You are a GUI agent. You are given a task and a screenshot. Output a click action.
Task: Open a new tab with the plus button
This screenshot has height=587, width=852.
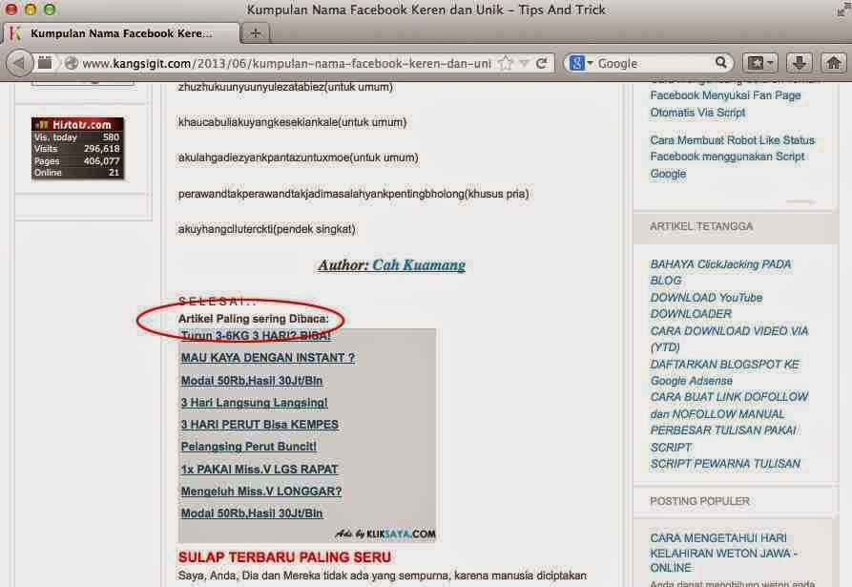(255, 33)
